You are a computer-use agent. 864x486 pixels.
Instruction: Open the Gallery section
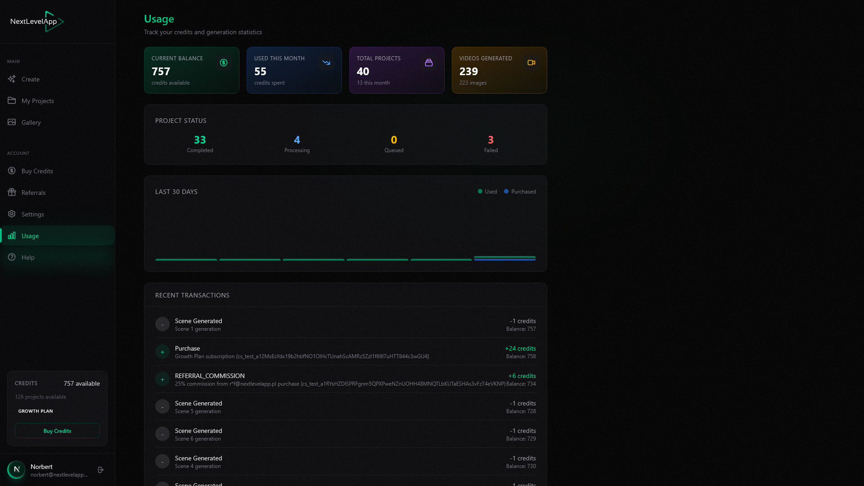pos(31,122)
